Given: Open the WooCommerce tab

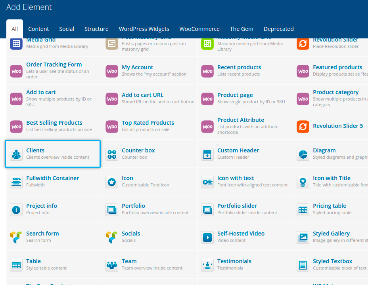Looking at the screenshot, I should (x=199, y=29).
